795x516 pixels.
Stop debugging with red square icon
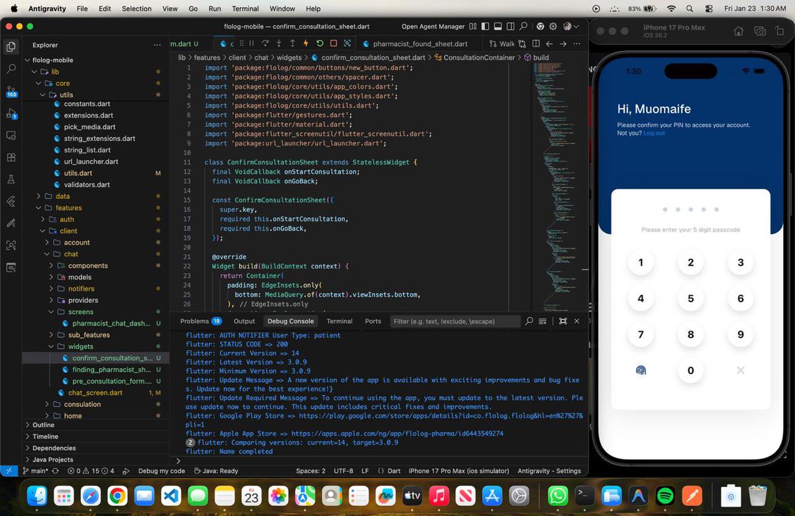pyautogui.click(x=333, y=44)
